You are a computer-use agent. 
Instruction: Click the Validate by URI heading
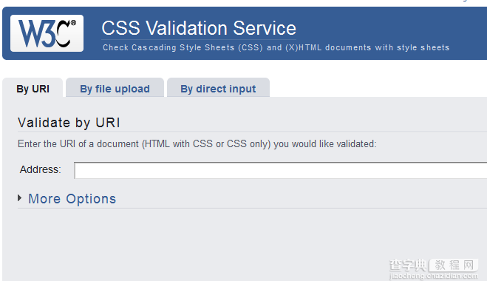coord(69,123)
